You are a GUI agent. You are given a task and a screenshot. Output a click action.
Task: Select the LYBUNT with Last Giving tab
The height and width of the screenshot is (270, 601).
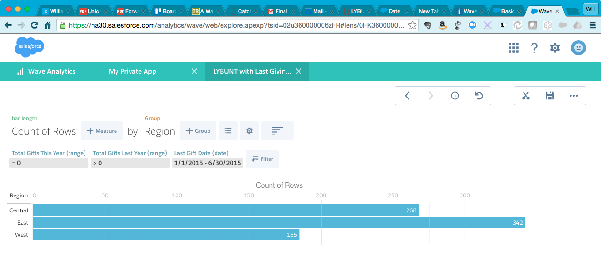[252, 71]
